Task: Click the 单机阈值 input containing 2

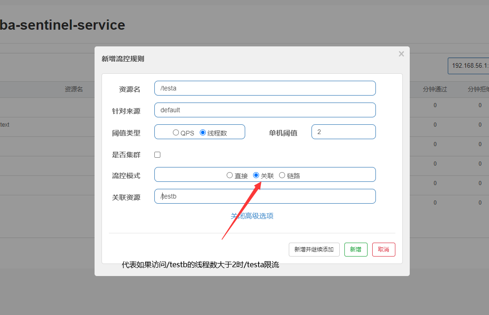Action: coord(343,132)
